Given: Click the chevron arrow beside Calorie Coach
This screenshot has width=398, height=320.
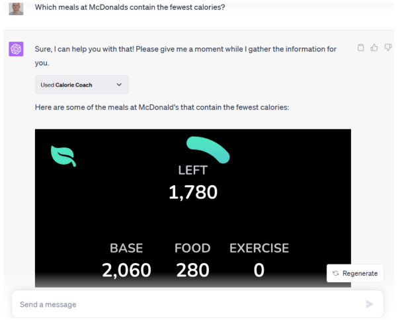Looking at the screenshot, I should click(119, 85).
